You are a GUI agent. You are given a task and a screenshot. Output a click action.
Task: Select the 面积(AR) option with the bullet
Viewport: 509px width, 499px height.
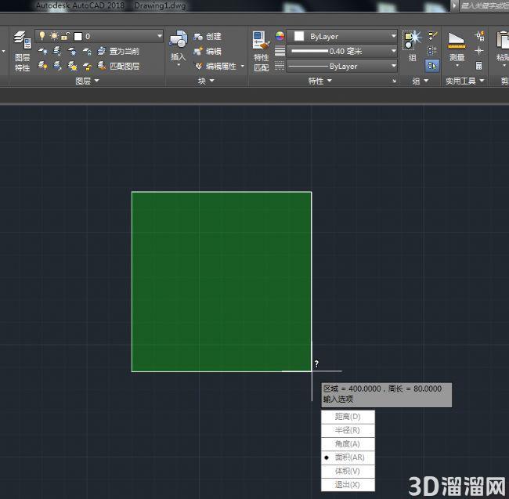[x=348, y=457]
